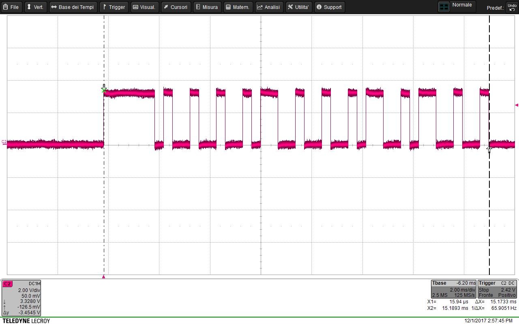The width and height of the screenshot is (519, 324).
Task: Click the C2 ground level indicator
Action: point(4,143)
